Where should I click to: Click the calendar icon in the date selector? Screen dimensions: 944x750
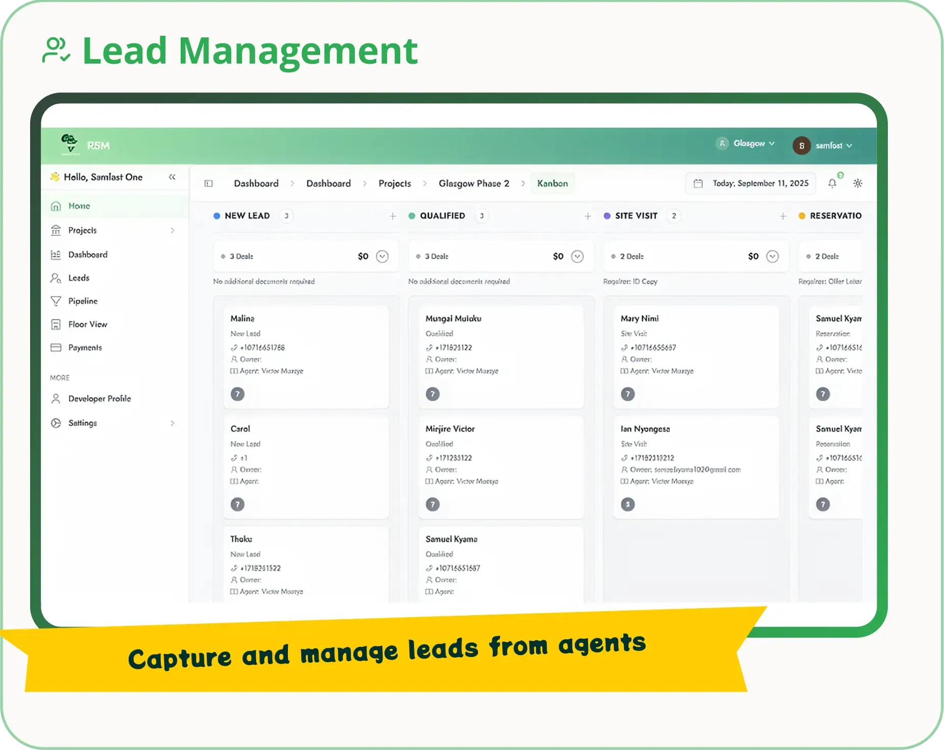[697, 183]
